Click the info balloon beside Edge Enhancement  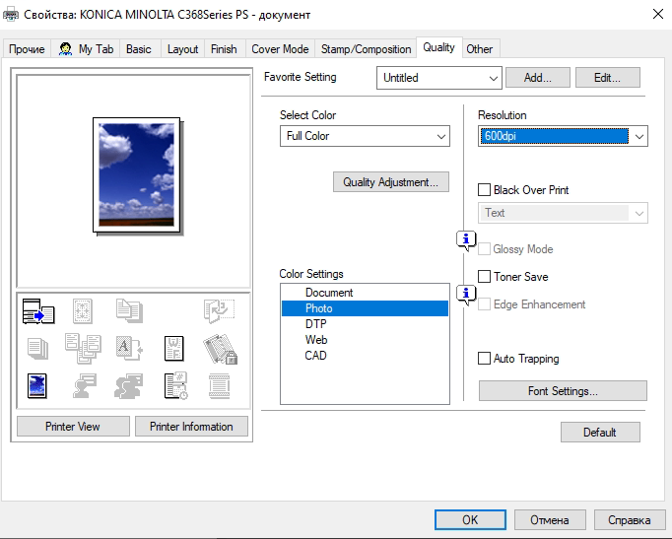(x=466, y=296)
